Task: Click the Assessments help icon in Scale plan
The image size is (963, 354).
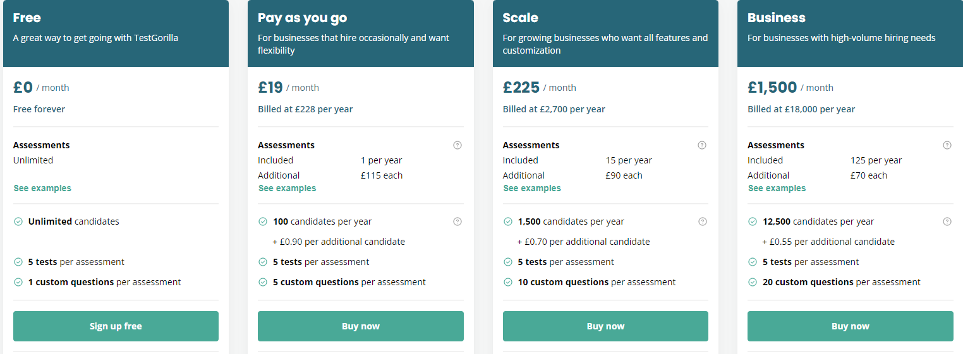Action: [x=702, y=145]
